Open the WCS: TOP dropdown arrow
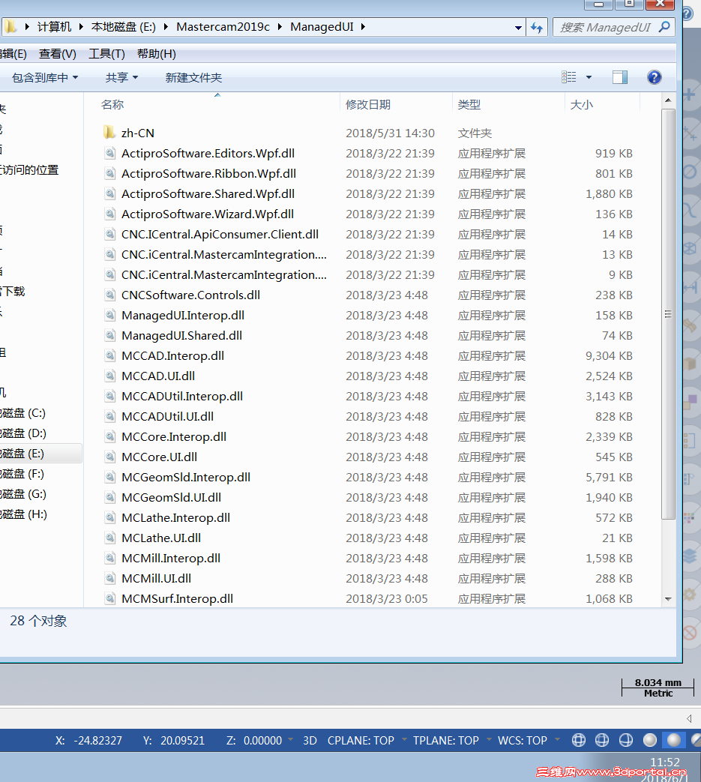Screen dimensions: 701x782 pyautogui.click(x=557, y=739)
